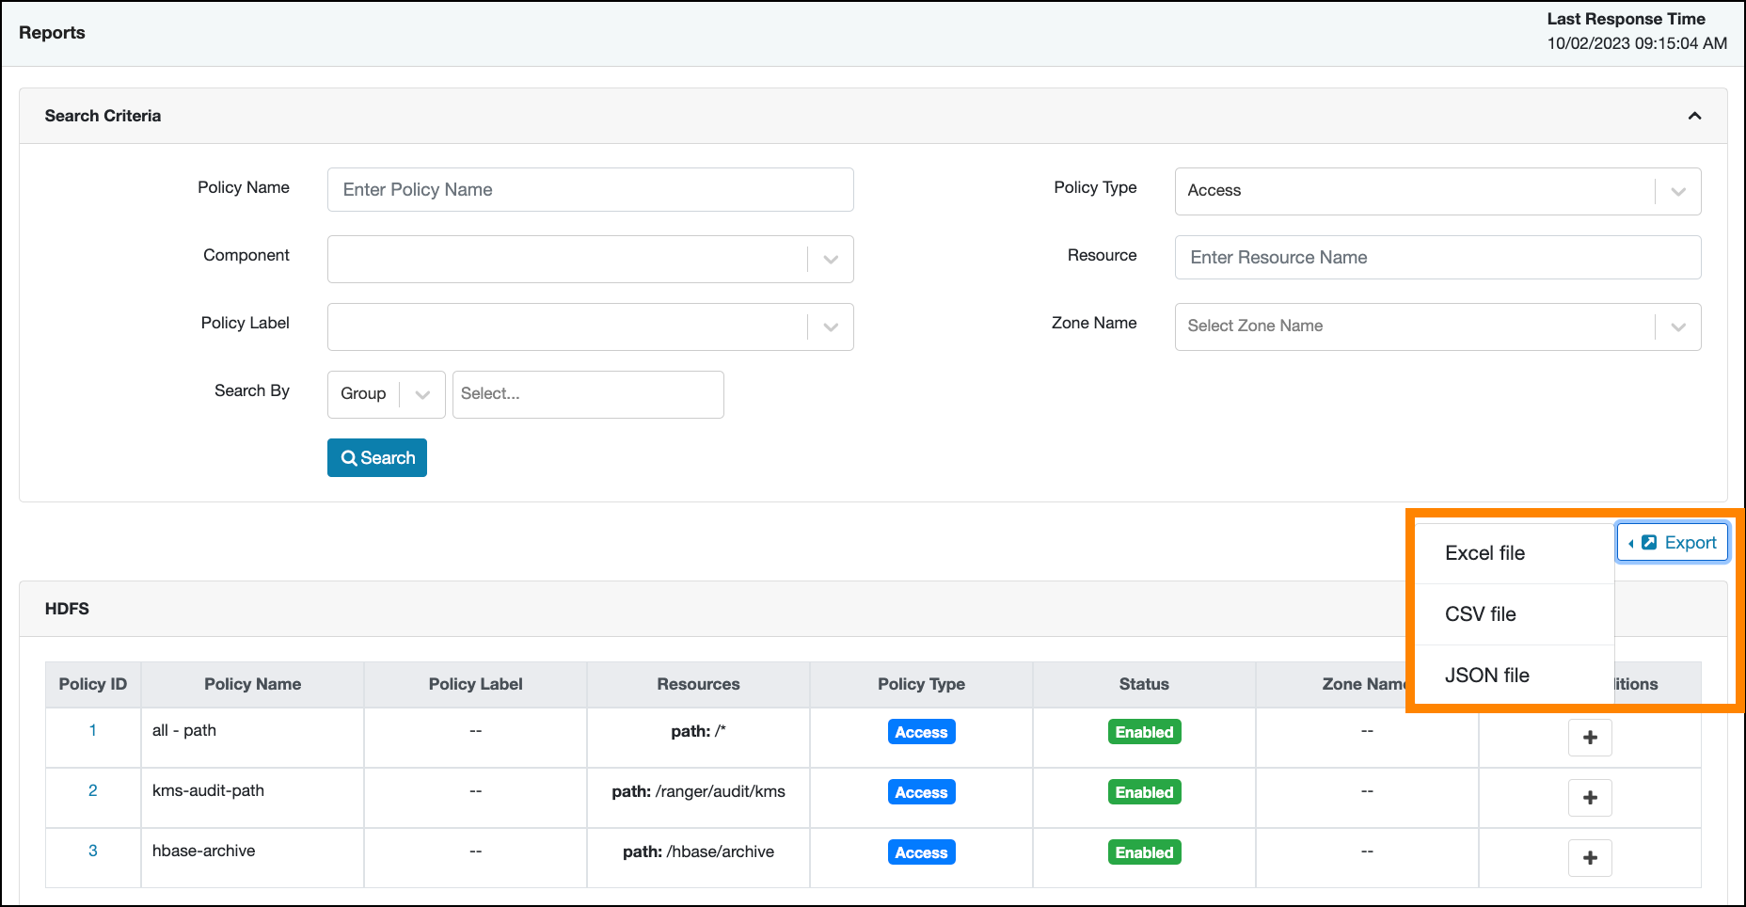Click the Search By select field
The height and width of the screenshot is (907, 1746).
588,394
